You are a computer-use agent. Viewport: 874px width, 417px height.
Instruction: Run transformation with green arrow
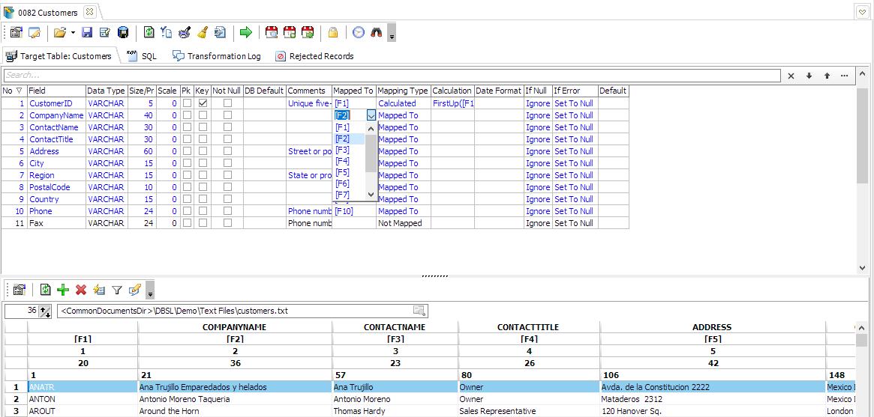pyautogui.click(x=246, y=33)
